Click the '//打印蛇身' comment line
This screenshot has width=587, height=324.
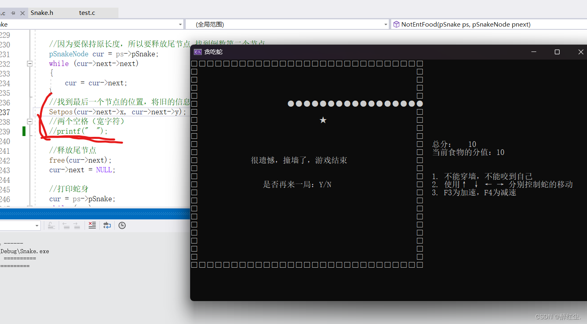(69, 189)
